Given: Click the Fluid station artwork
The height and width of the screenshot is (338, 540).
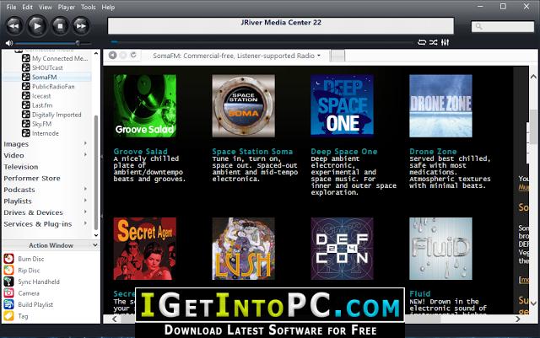Looking at the screenshot, I should [440, 249].
